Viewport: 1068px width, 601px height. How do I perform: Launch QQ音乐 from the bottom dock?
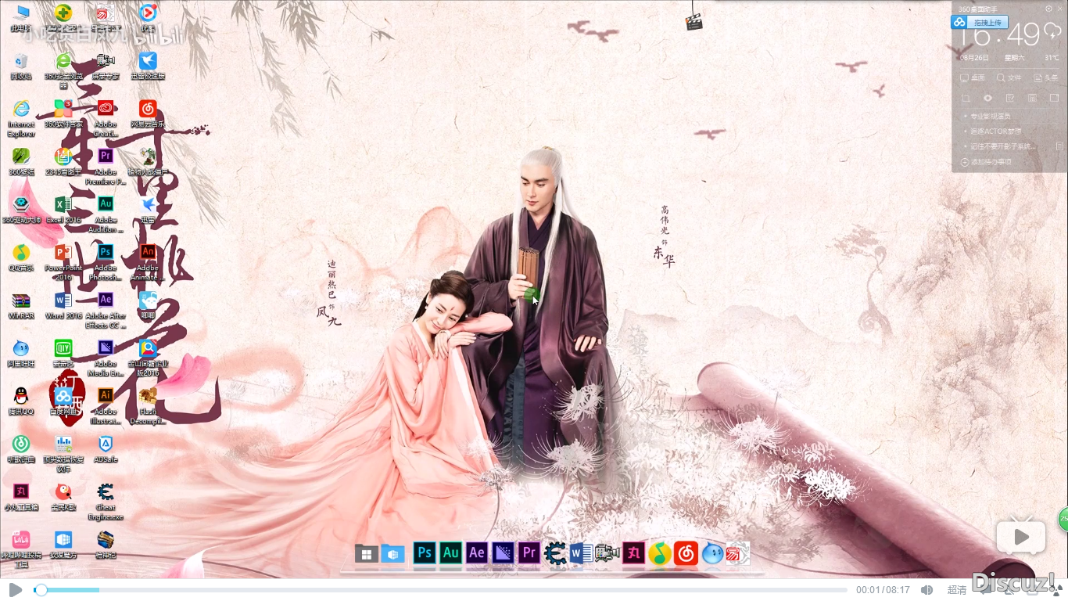660,552
